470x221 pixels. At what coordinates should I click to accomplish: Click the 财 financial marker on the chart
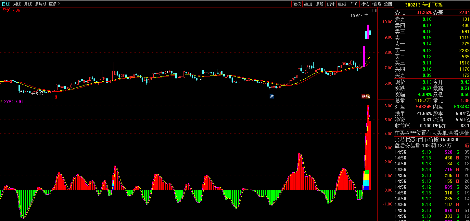point(272,97)
